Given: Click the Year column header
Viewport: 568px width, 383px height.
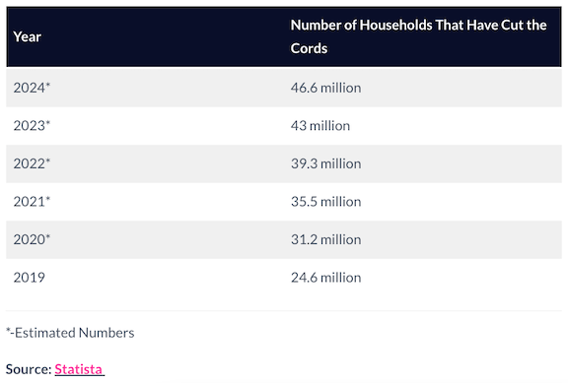Looking at the screenshot, I should 28,36.
